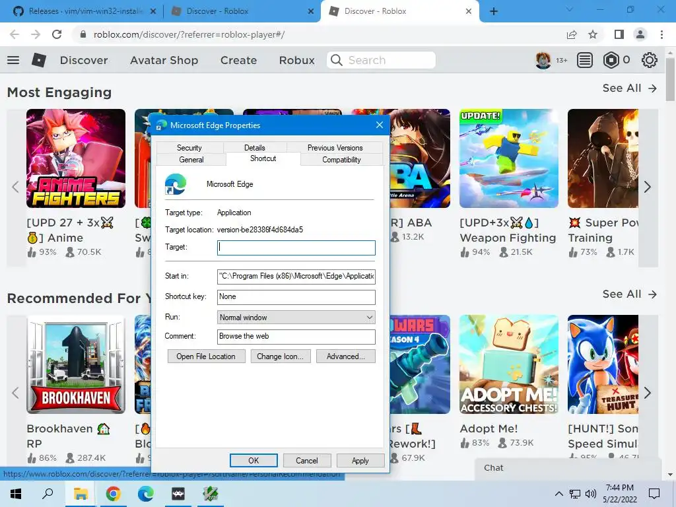This screenshot has width=676, height=507.
Task: Open the Run window mode dropdown
Action: 296,318
